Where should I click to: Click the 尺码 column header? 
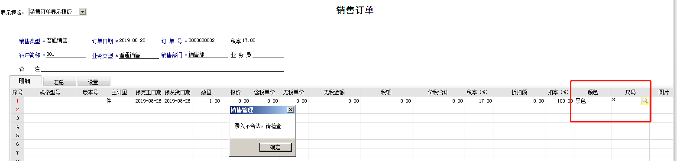click(x=630, y=92)
